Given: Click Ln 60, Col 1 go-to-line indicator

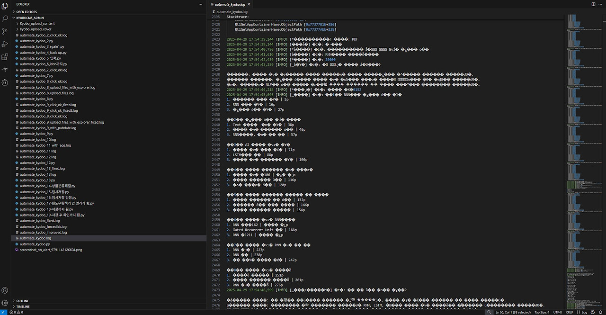Looking at the screenshot, I should click(x=514, y=312).
